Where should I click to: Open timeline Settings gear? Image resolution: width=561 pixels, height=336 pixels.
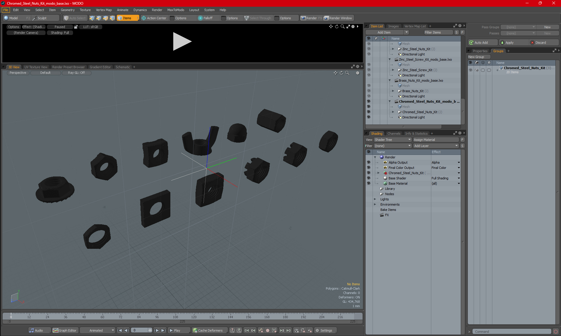pyautogui.click(x=317, y=330)
